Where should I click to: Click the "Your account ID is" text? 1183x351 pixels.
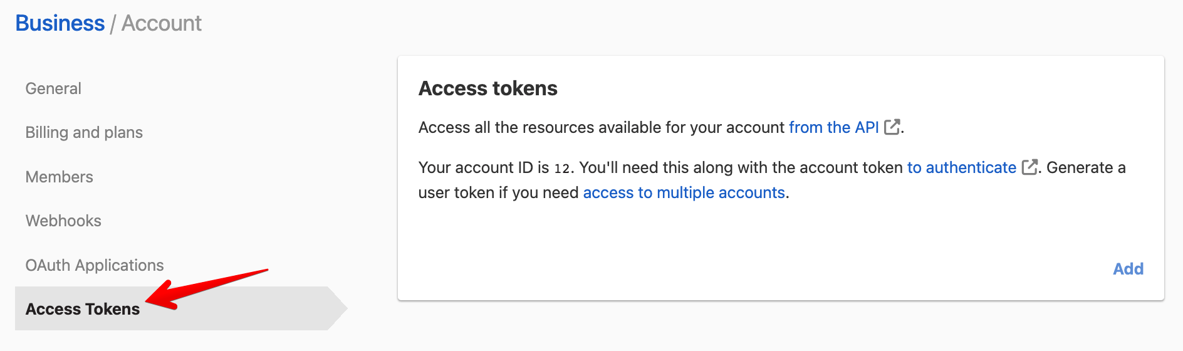(483, 167)
